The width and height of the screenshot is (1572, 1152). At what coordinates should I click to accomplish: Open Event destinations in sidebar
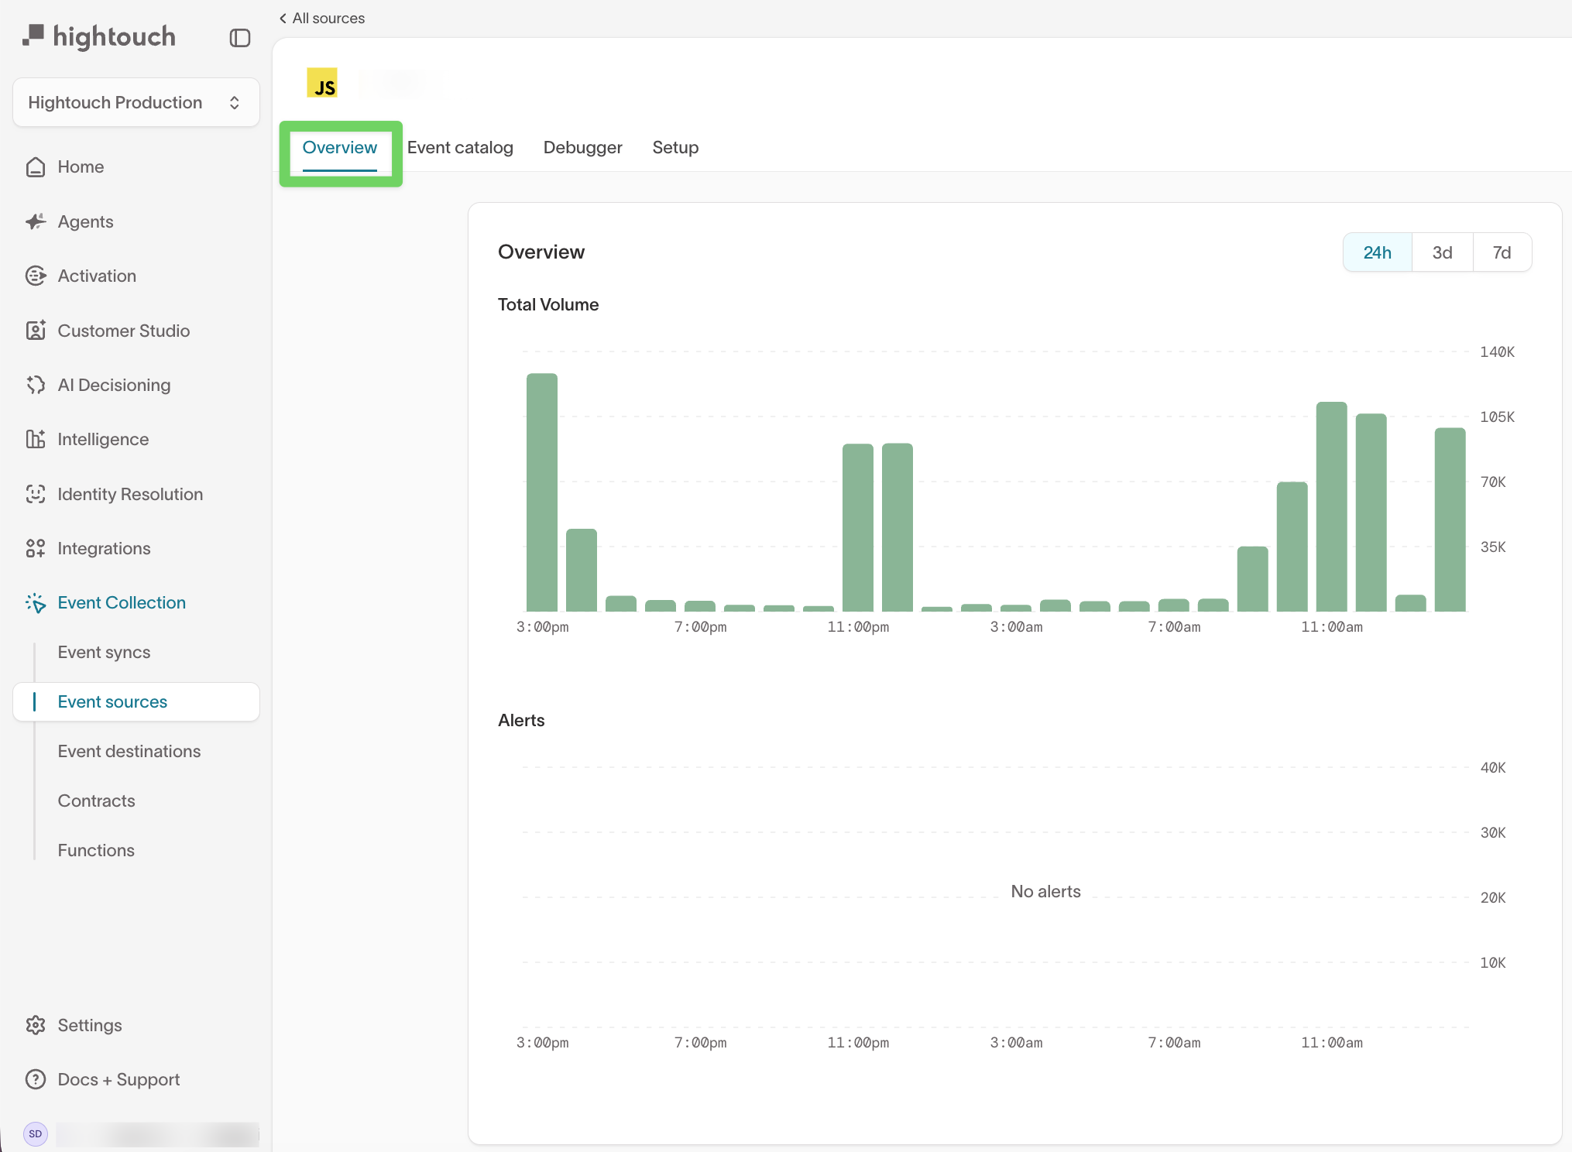[129, 751]
